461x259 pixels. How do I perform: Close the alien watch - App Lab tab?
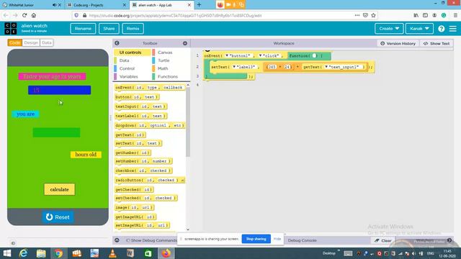[x=189, y=5]
